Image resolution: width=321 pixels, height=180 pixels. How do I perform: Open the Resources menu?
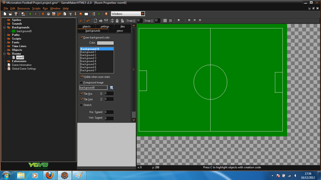[x=24, y=8]
